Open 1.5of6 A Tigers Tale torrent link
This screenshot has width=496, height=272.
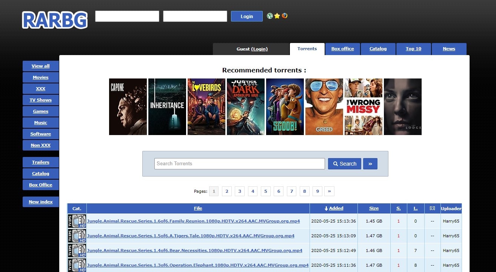191,236
